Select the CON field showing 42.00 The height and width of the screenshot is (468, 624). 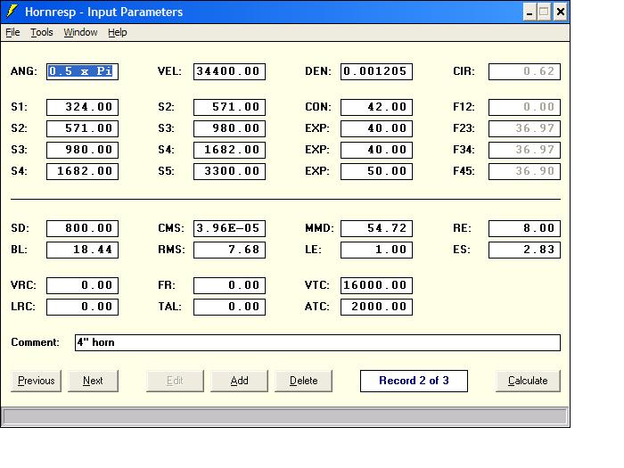(376, 108)
